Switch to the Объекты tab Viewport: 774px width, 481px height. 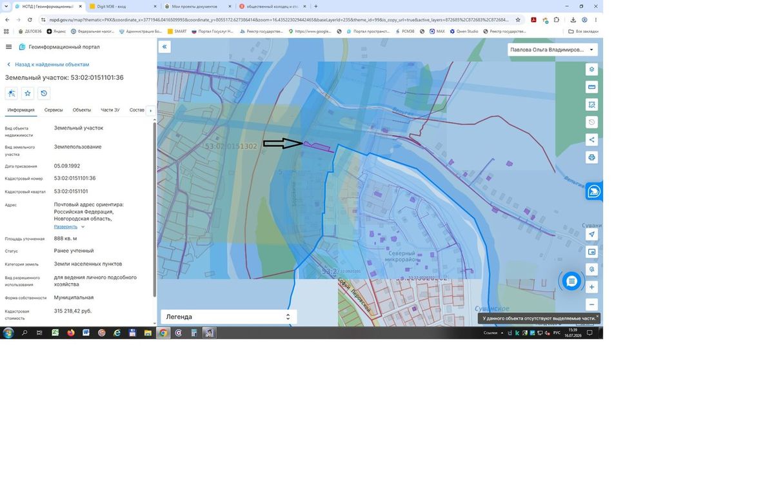click(x=82, y=110)
